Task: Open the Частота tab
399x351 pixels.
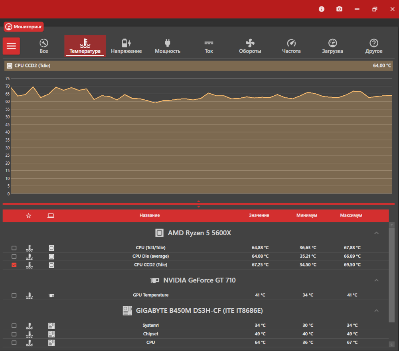Action: (291, 46)
